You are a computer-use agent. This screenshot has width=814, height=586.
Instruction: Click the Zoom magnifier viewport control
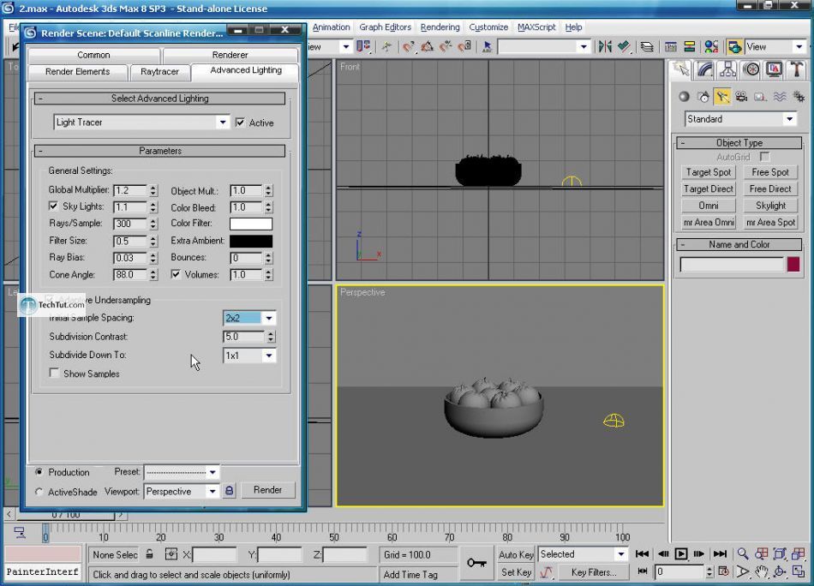[x=743, y=553]
